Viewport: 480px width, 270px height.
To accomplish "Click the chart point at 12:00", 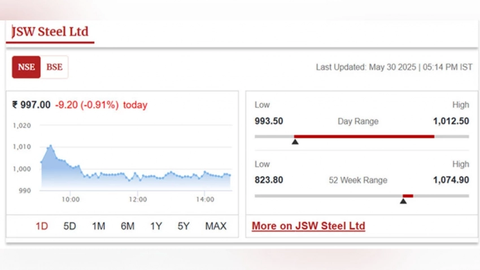I will tap(138, 177).
